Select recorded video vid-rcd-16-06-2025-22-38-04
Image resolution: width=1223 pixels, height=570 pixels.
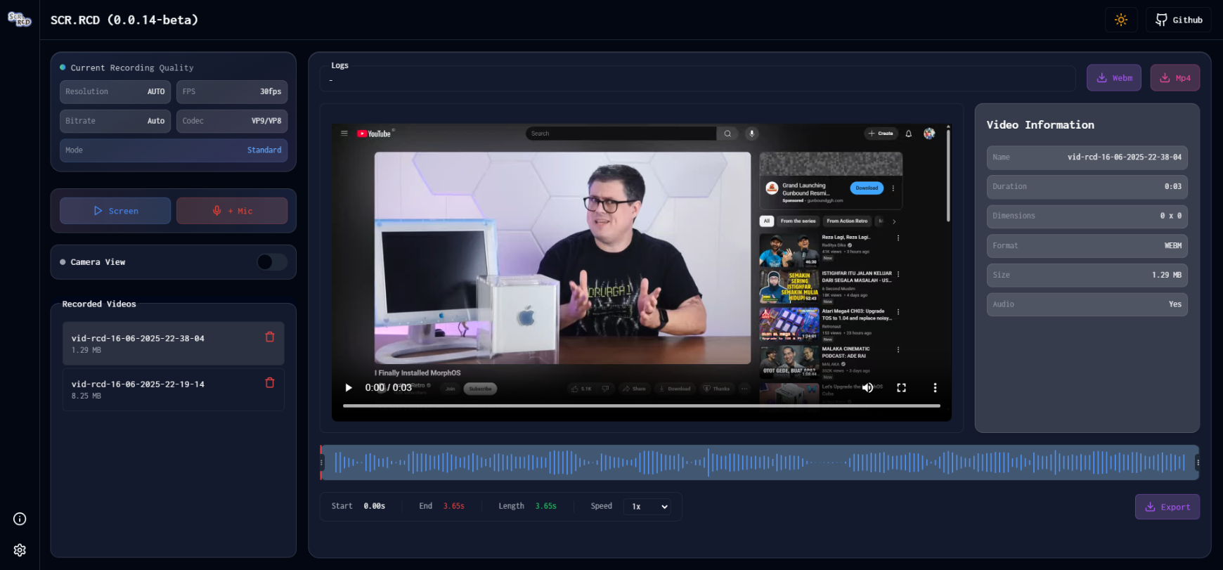click(174, 344)
